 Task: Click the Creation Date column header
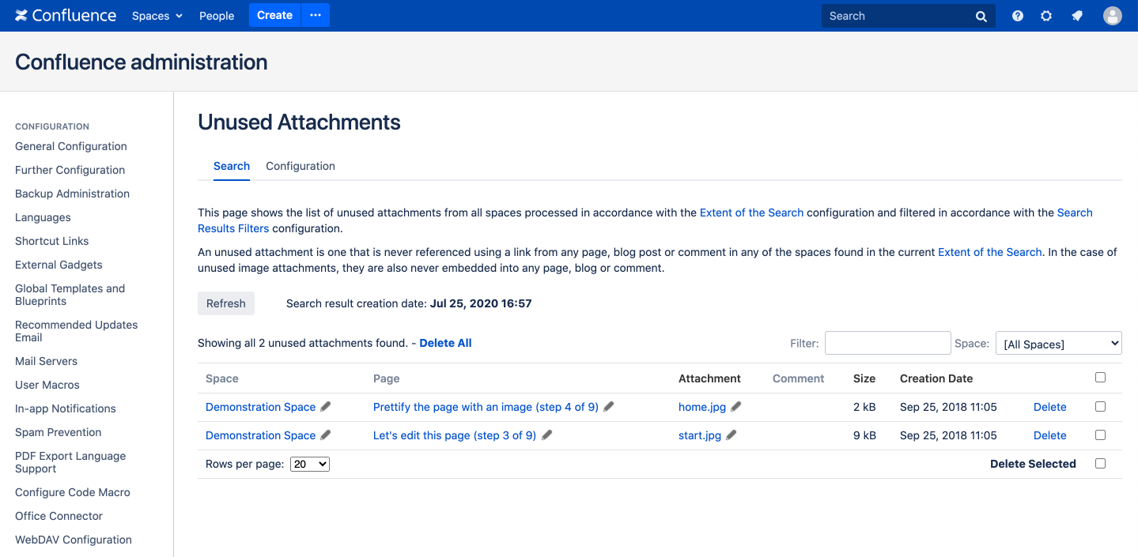tap(936, 378)
